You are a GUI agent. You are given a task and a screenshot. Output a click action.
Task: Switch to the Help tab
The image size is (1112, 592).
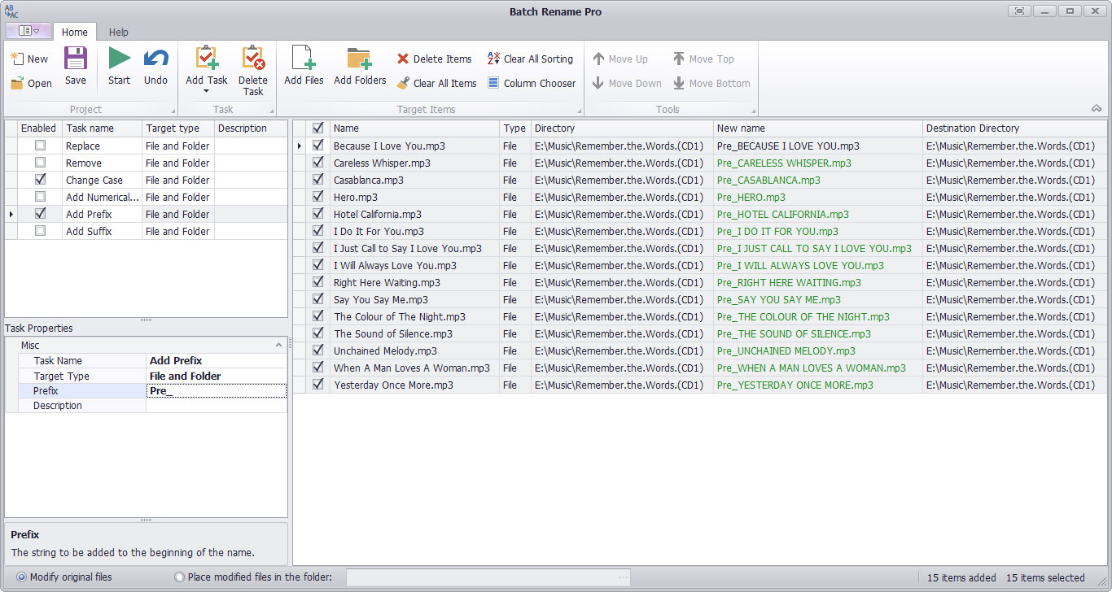118,32
